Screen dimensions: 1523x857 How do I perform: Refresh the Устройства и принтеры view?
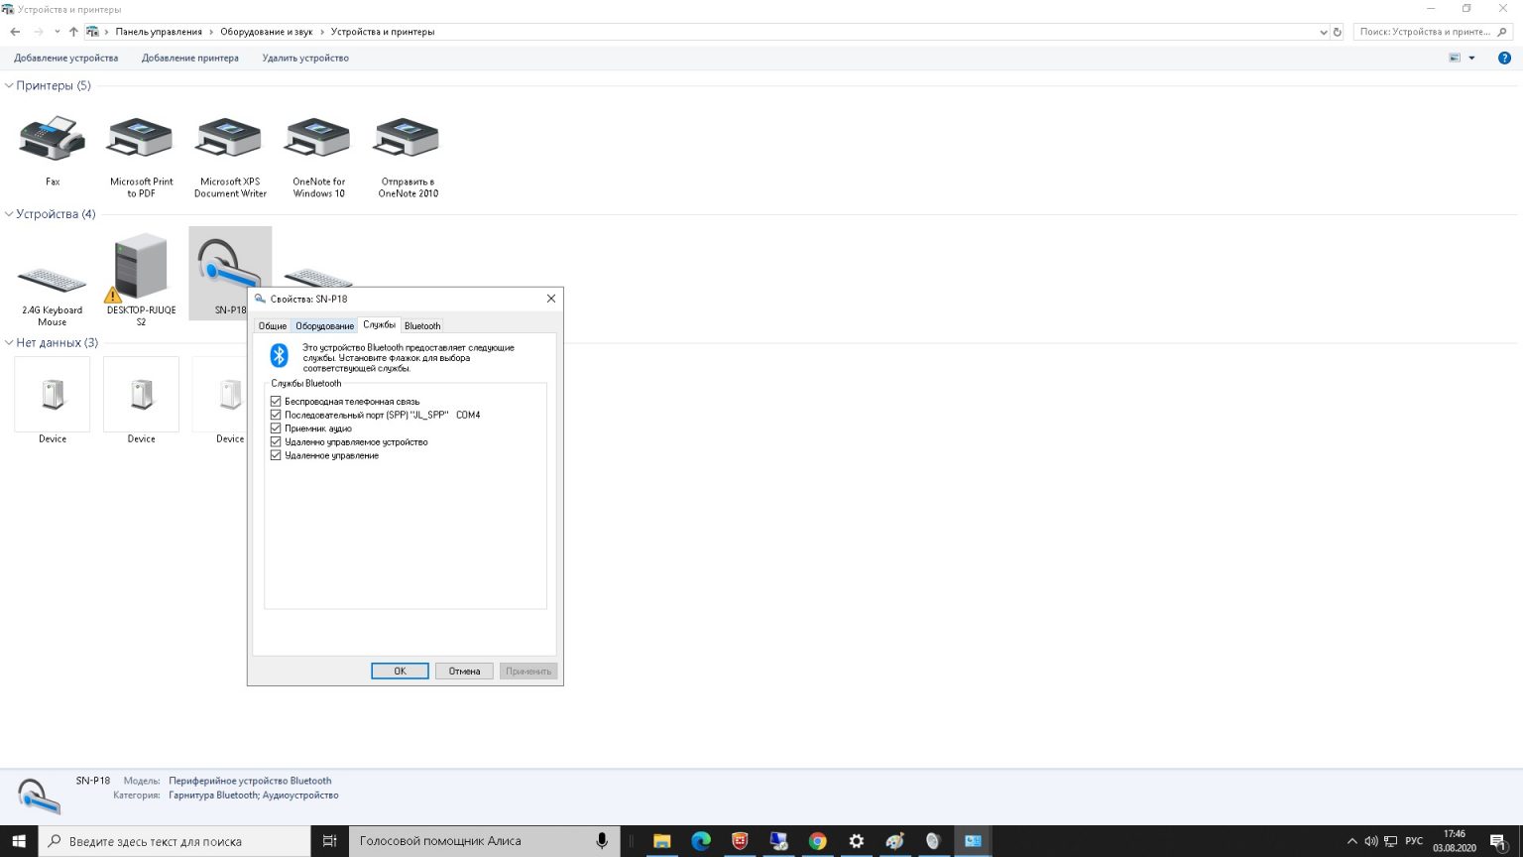[x=1337, y=32]
